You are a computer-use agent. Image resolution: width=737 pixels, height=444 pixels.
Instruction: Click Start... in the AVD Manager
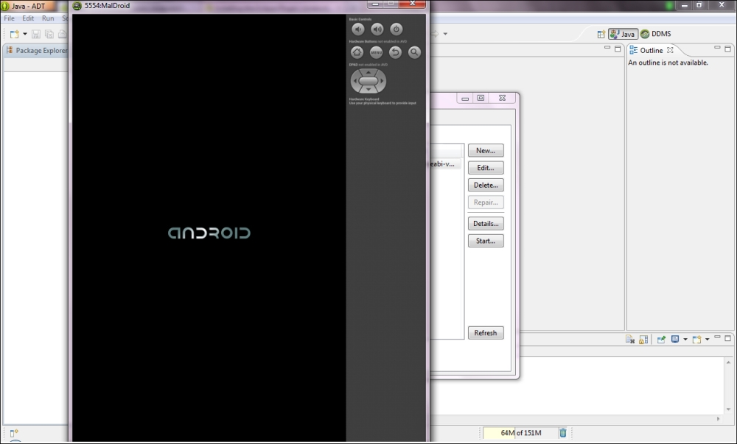(x=486, y=242)
